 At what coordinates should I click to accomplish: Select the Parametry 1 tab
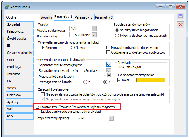pos(64,17)
